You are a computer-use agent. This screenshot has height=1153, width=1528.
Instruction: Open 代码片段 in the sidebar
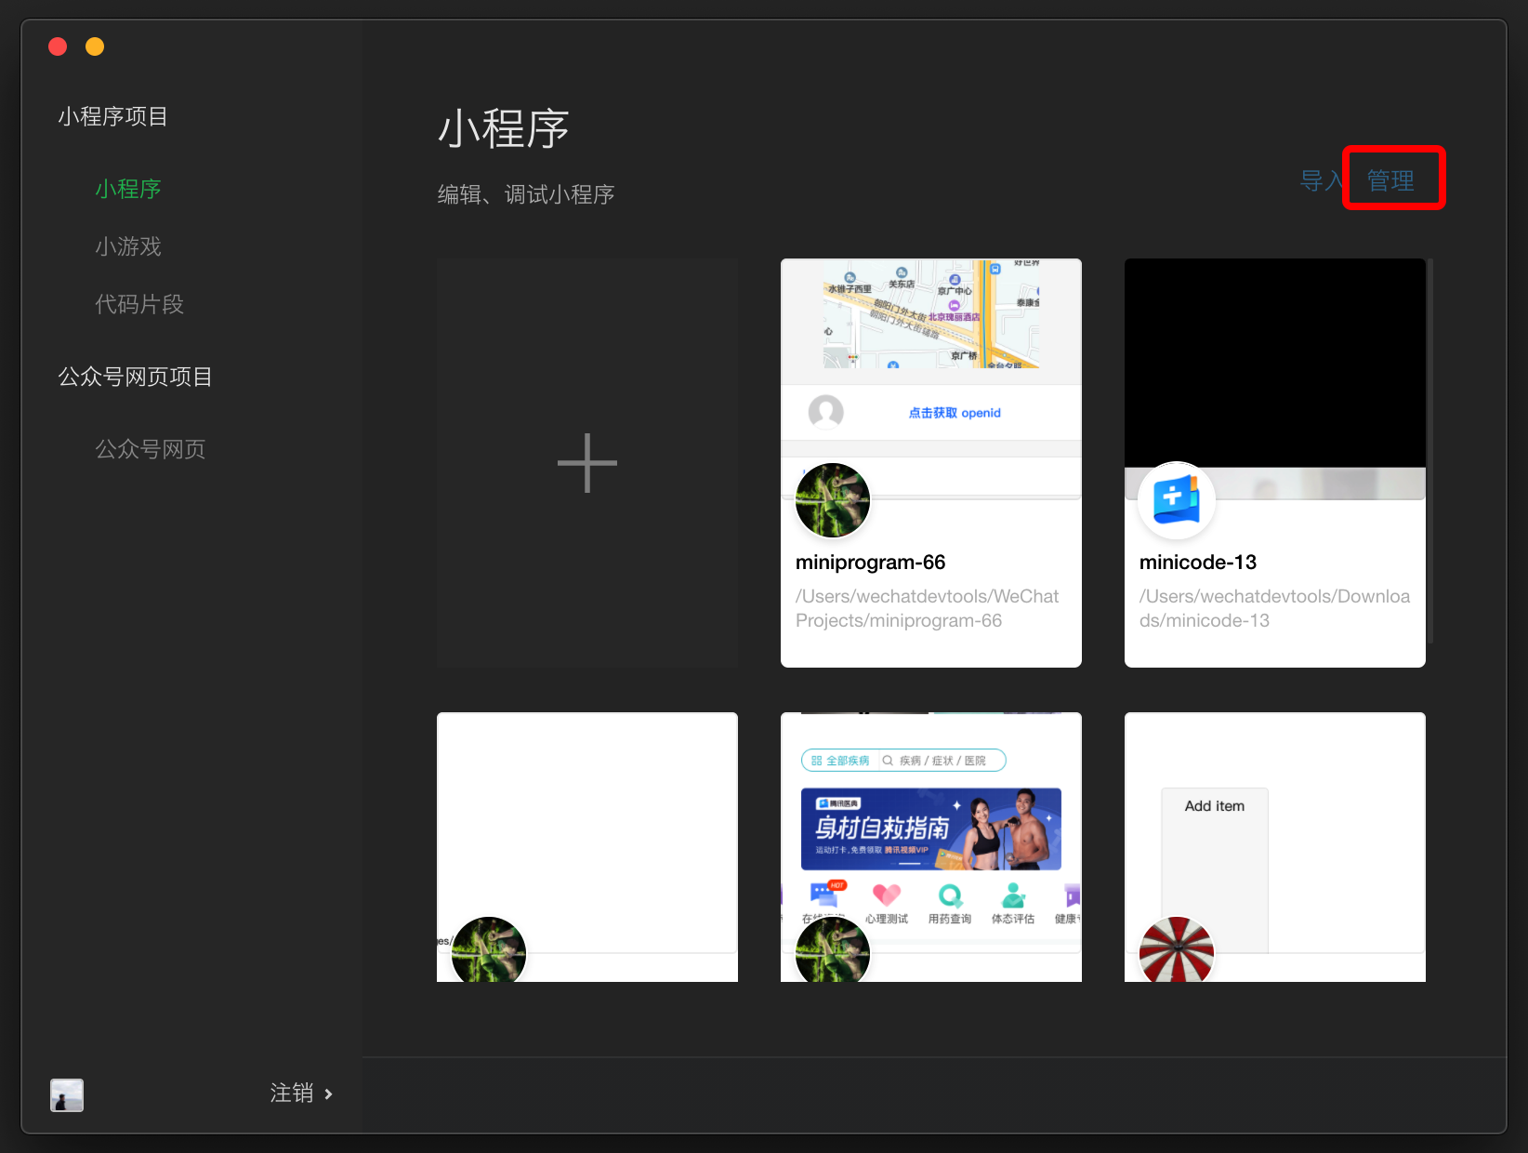point(139,304)
